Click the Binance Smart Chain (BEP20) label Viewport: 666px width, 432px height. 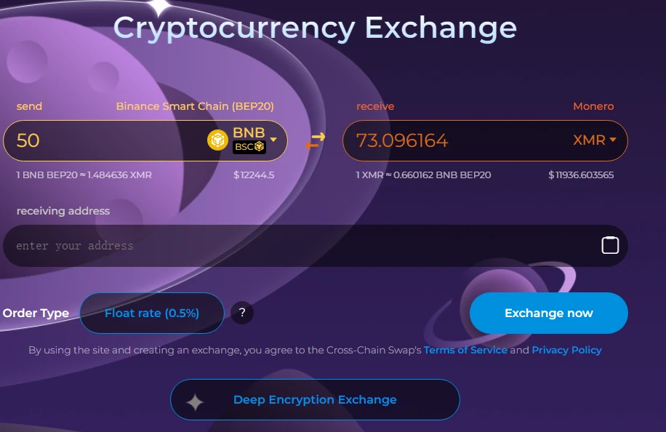(x=195, y=106)
